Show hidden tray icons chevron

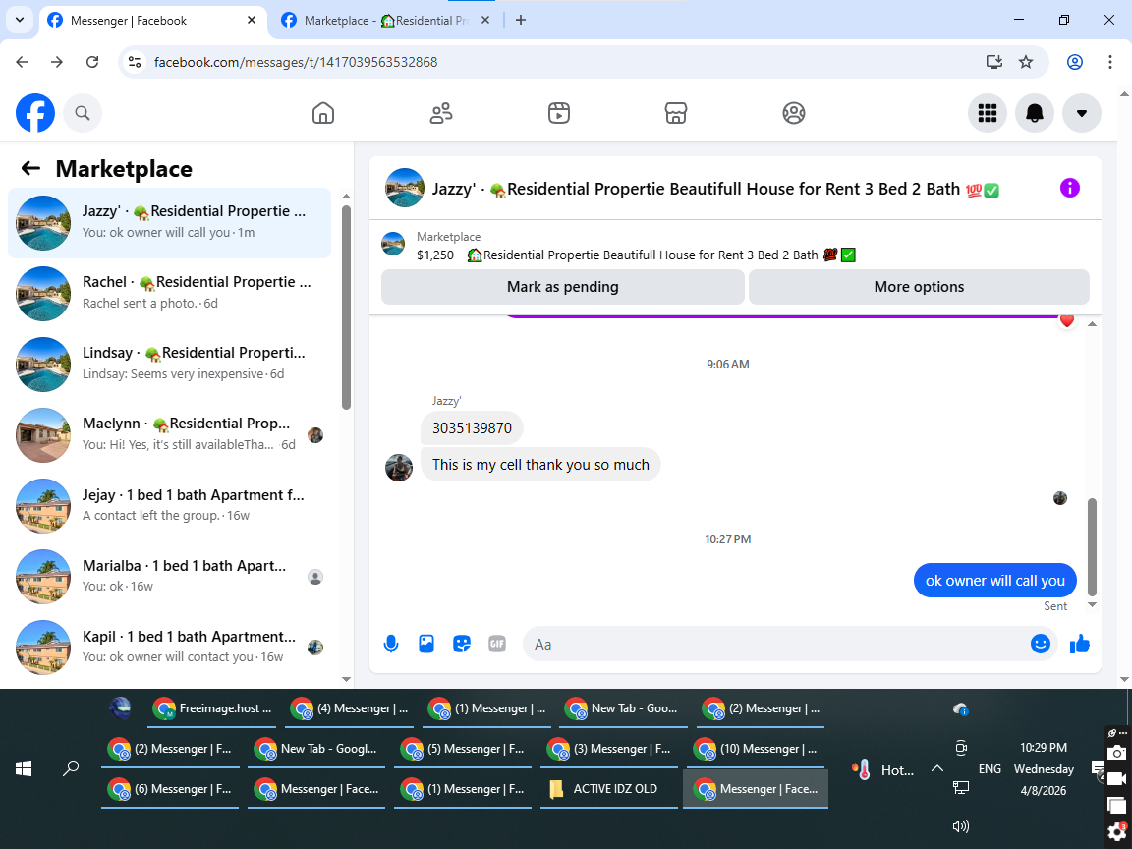click(x=937, y=768)
